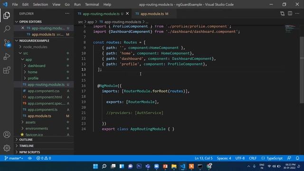304x171 pixels.
Task: Open the Extensions view
Action: point(7,70)
